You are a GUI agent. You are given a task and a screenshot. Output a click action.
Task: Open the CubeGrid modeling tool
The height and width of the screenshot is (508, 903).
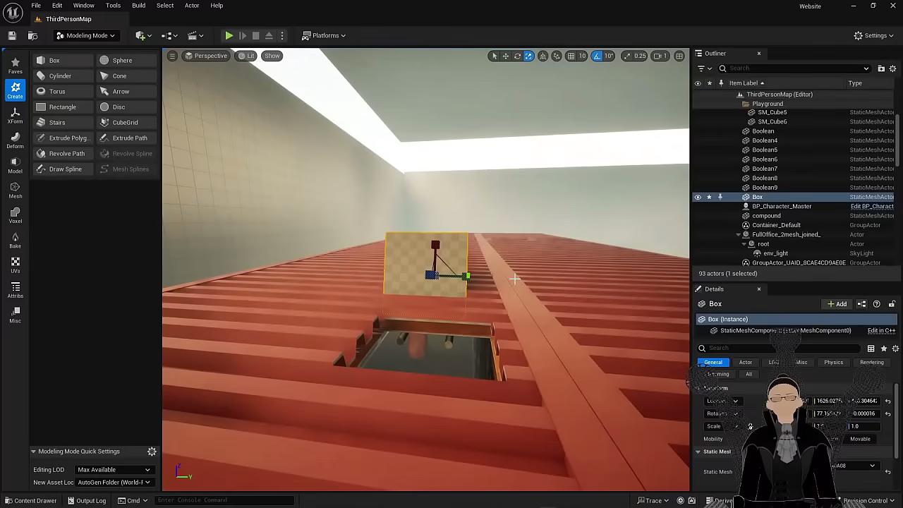coord(124,123)
